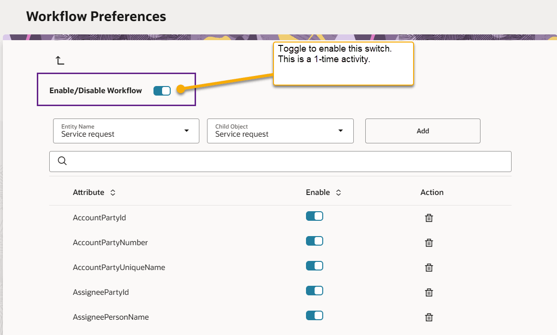Sort by Attribute column arrows

113,193
